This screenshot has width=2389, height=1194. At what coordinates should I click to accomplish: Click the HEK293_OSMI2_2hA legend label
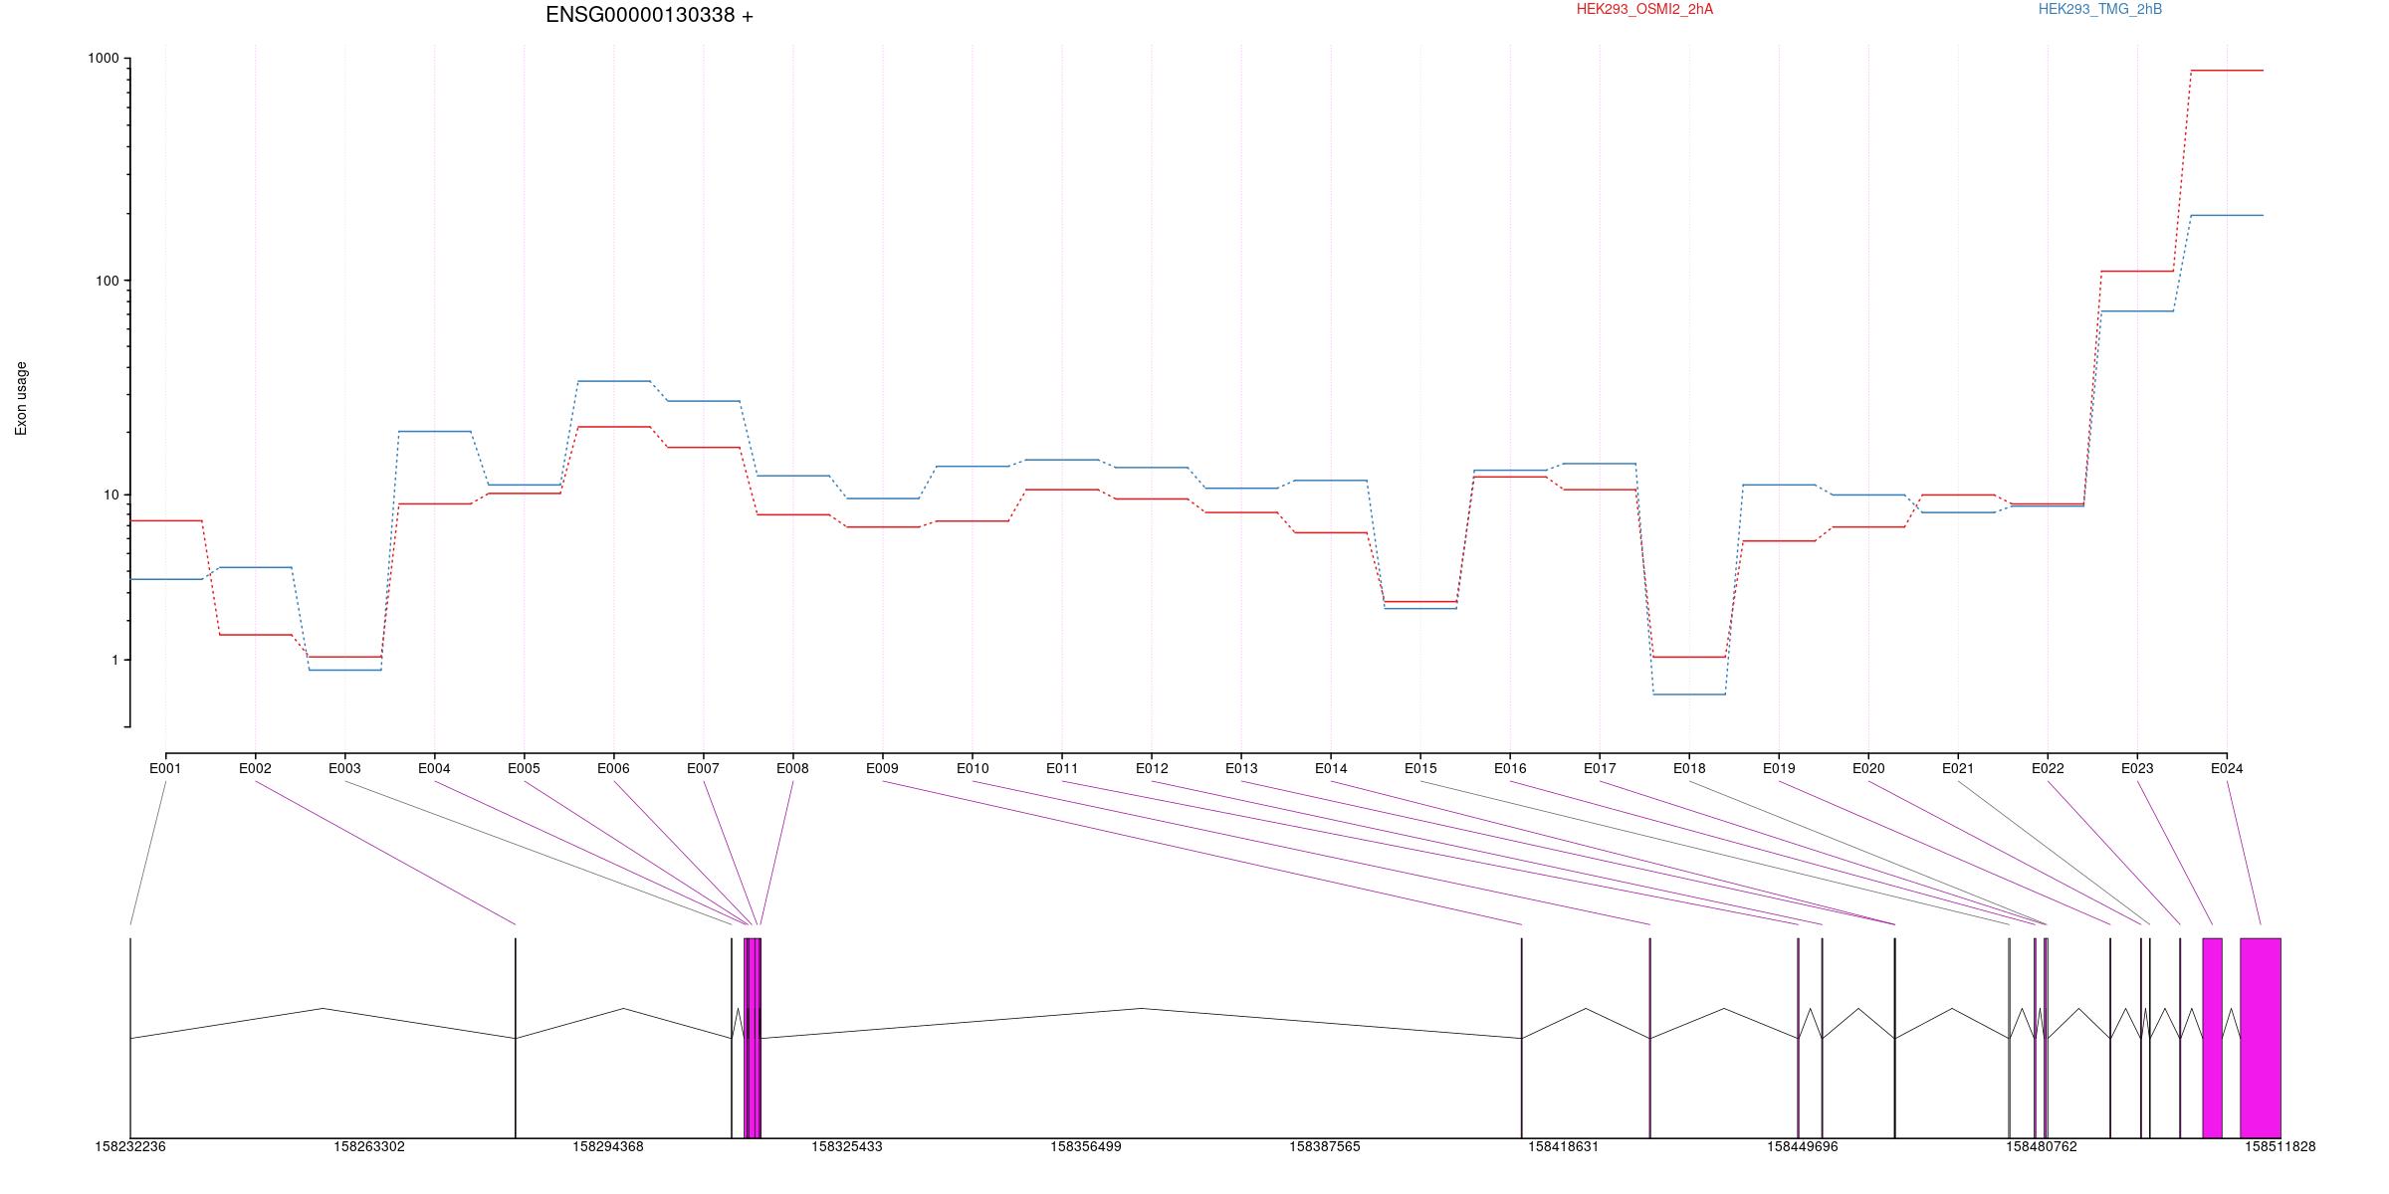pos(1644,9)
